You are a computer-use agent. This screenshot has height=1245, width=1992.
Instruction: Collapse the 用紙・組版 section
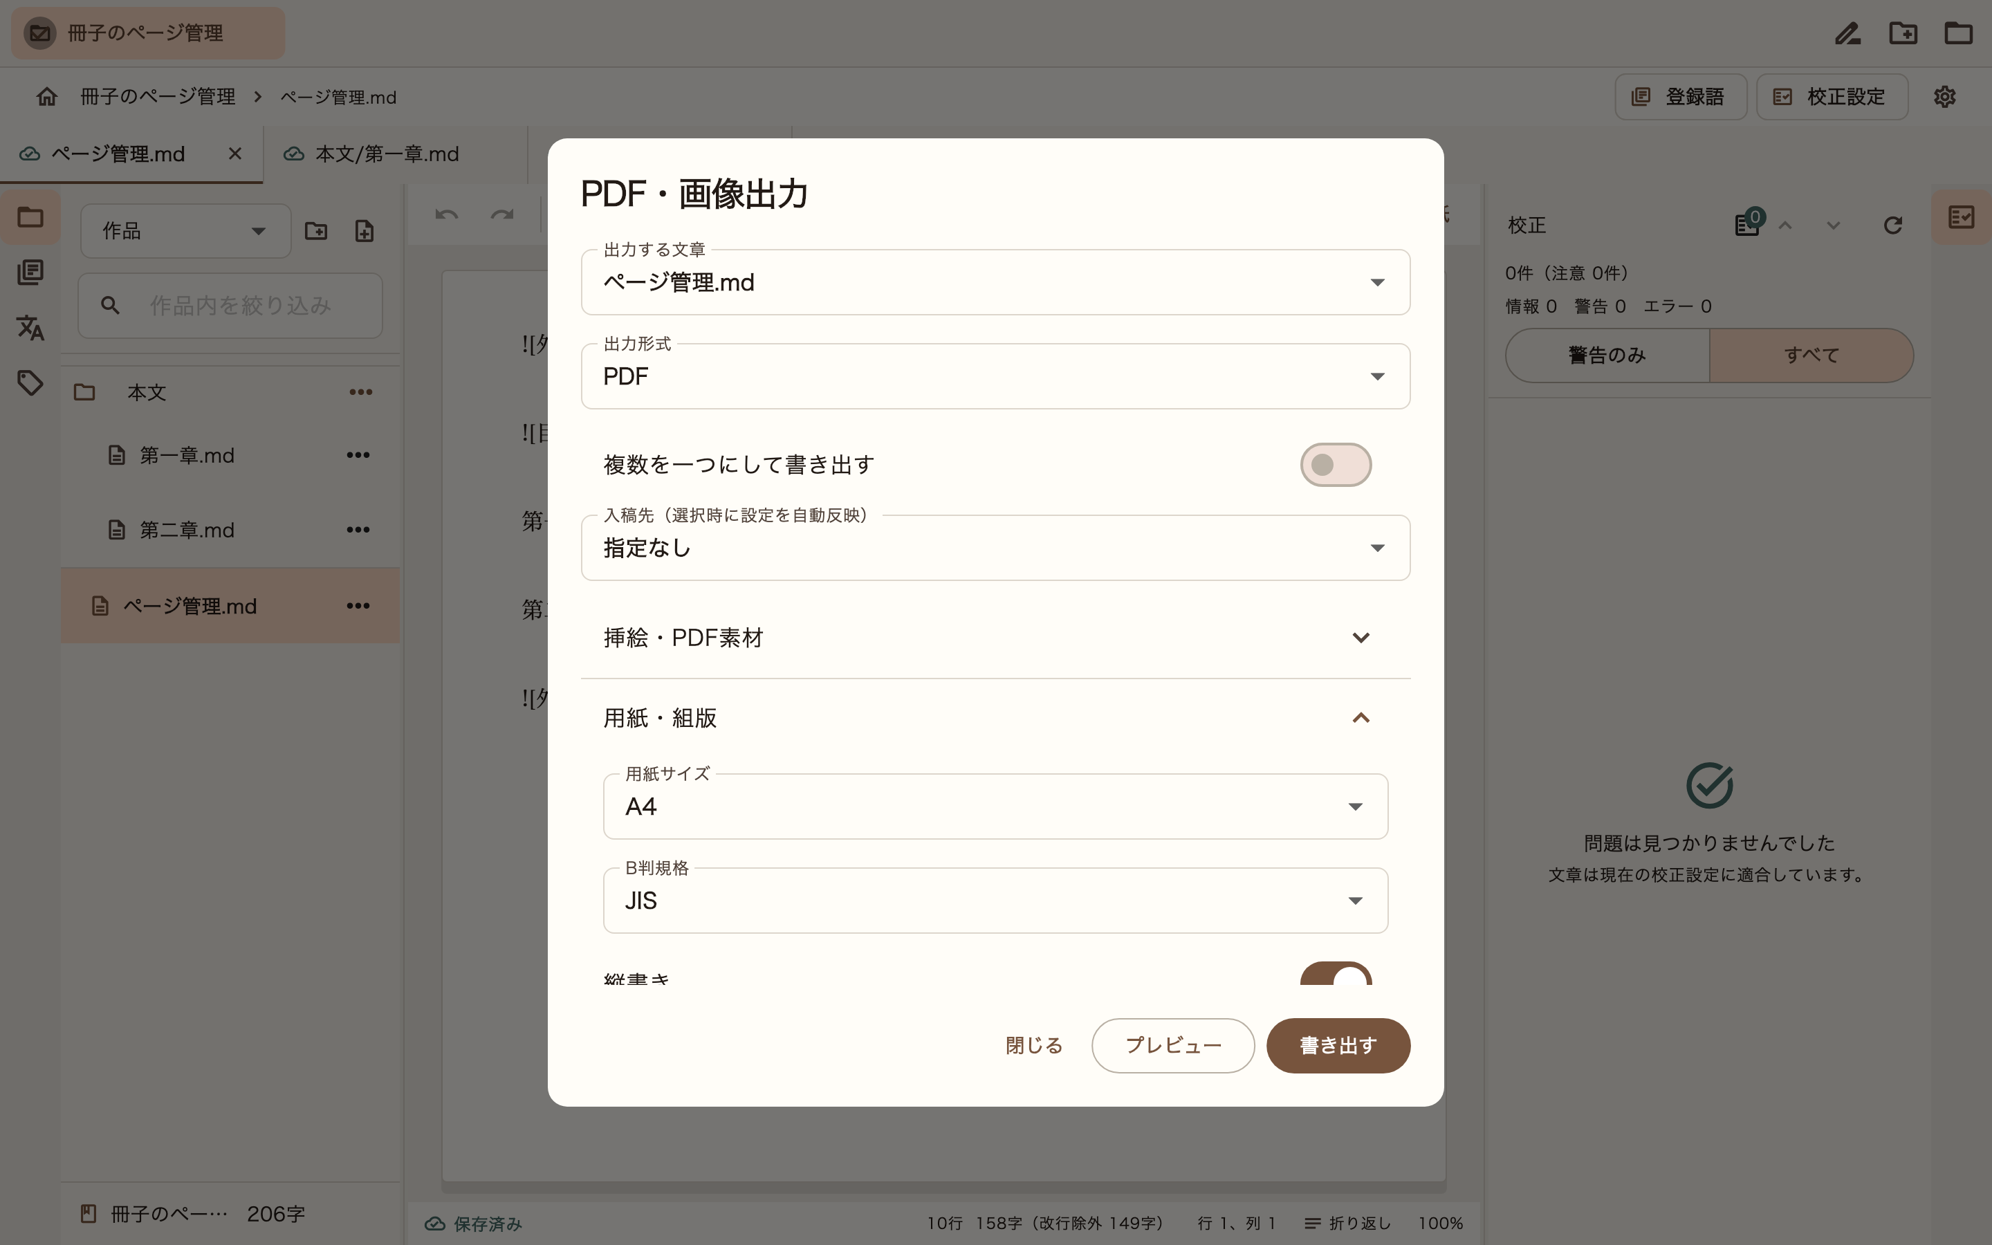pos(995,718)
